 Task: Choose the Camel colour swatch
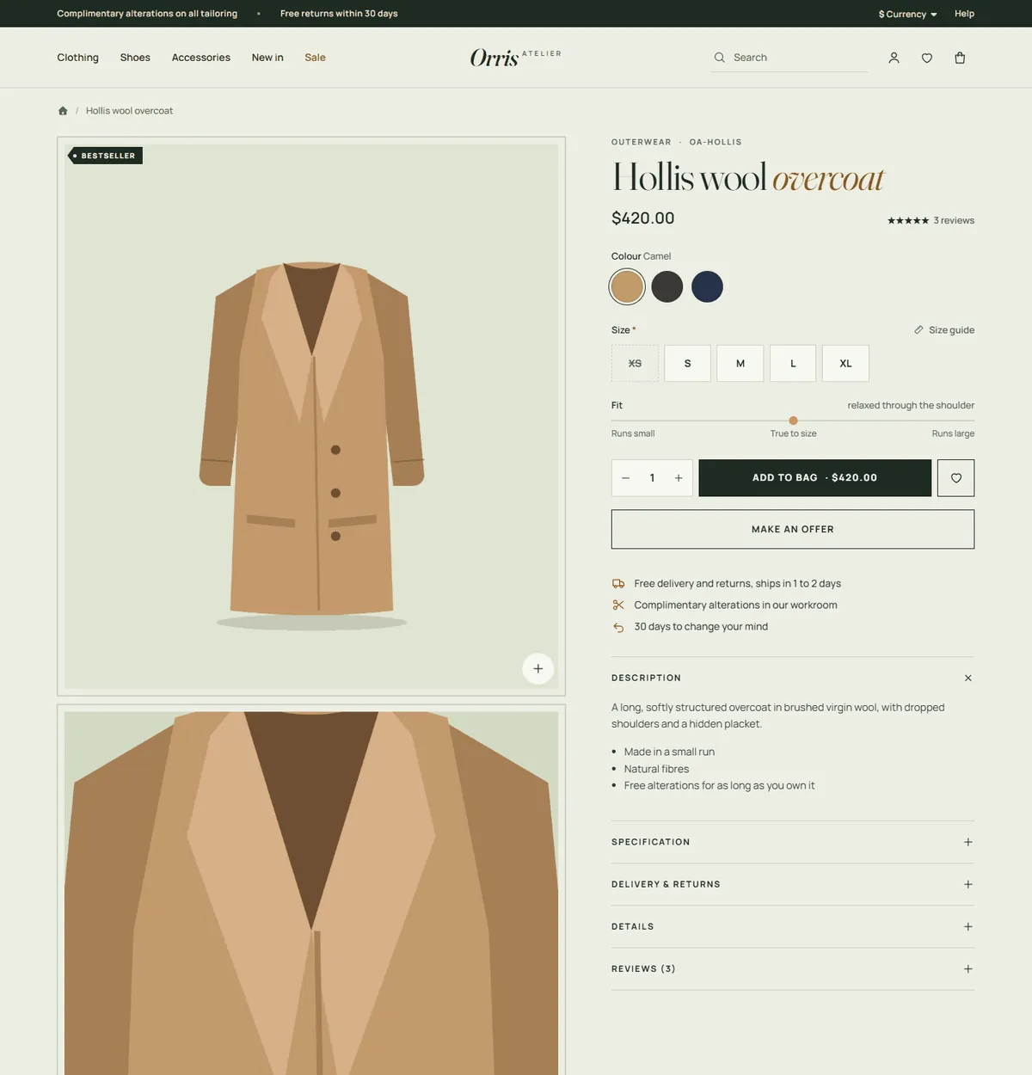point(627,286)
